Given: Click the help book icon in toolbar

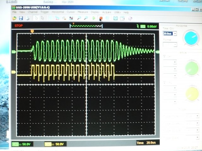Looking at the screenshot, I should [130, 19].
